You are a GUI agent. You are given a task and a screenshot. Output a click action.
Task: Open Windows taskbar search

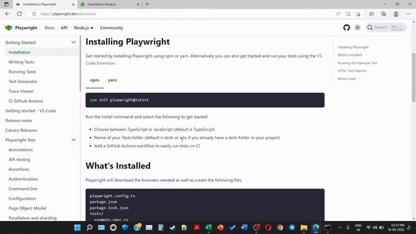pyautogui.click(x=90, y=227)
